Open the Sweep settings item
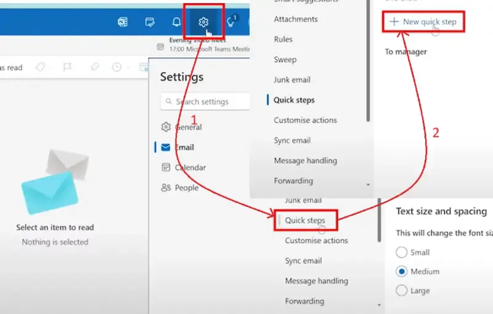Image resolution: width=493 pixels, height=314 pixels. pyautogui.click(x=285, y=60)
